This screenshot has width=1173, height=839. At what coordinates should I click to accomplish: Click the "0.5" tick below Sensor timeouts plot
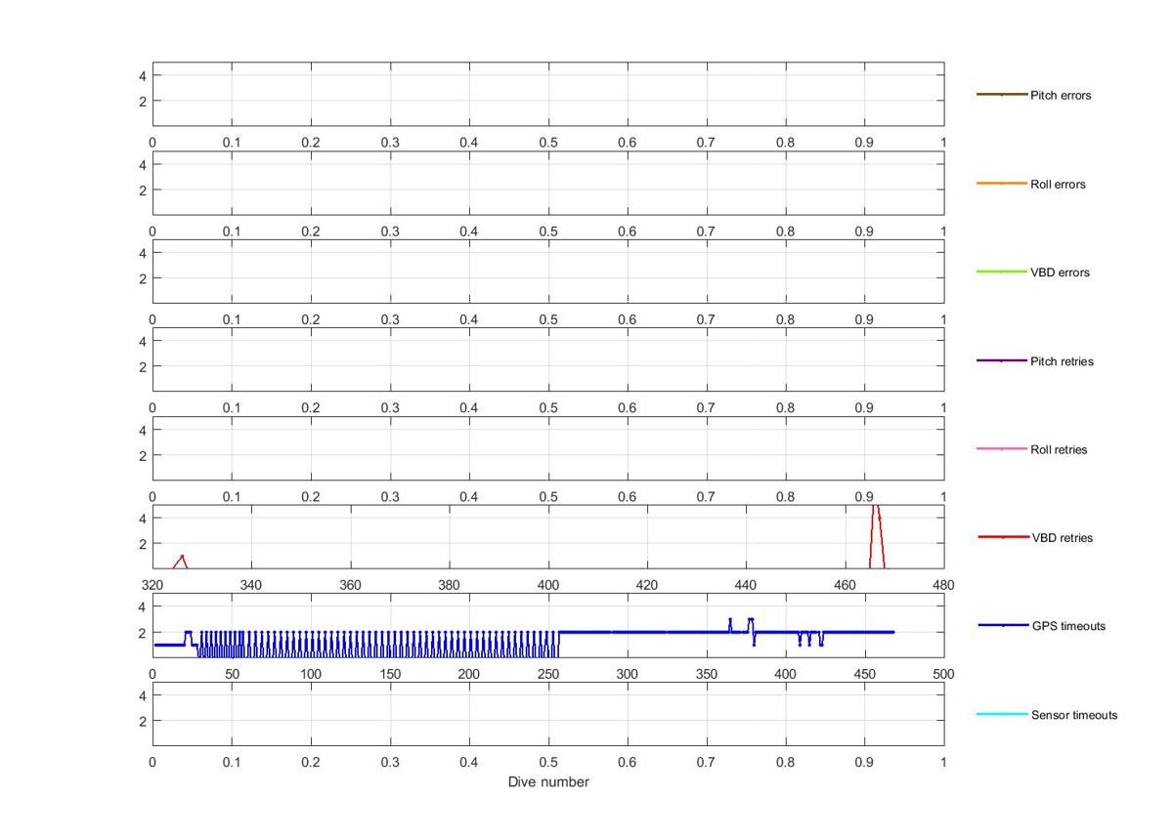pyautogui.click(x=548, y=762)
